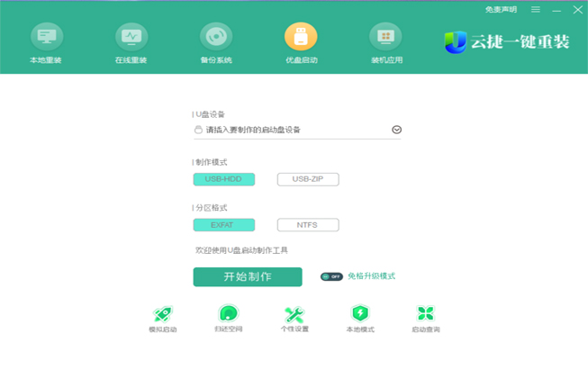588x379 pixels.
Task: Toggle the 免格升级模式 OFF switch
Action: click(331, 276)
